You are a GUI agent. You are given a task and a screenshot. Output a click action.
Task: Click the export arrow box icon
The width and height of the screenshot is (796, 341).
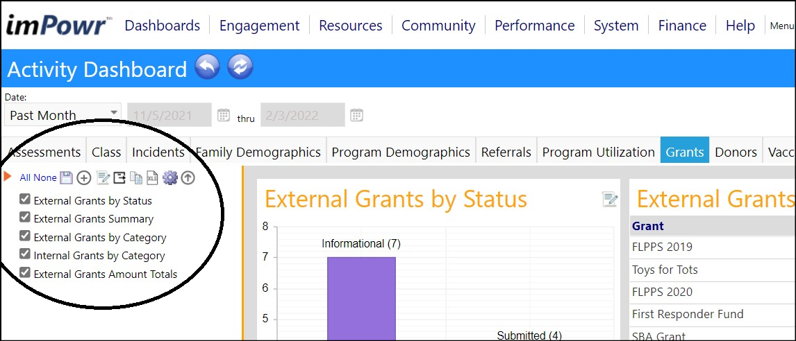[x=119, y=178]
